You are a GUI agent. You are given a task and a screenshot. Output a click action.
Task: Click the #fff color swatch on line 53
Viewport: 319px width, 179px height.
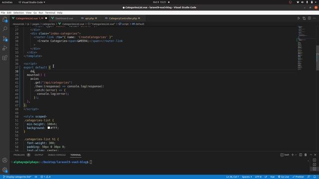click(x=49, y=128)
